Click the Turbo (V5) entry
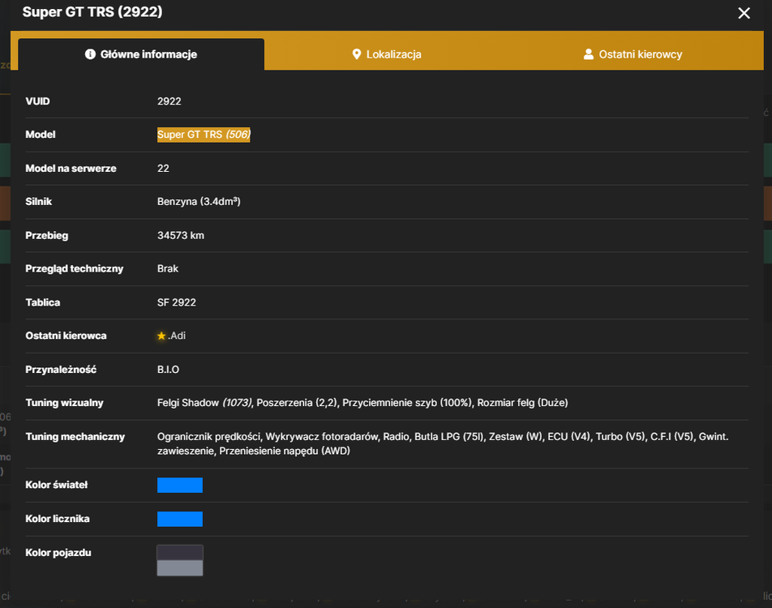Viewport: 772px width, 608px height. click(620, 437)
